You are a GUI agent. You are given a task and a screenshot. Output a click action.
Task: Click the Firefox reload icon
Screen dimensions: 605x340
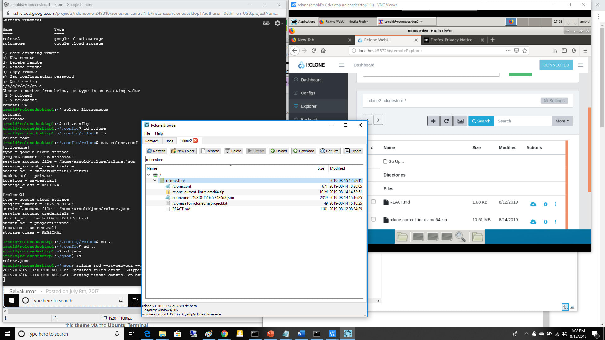(314, 51)
